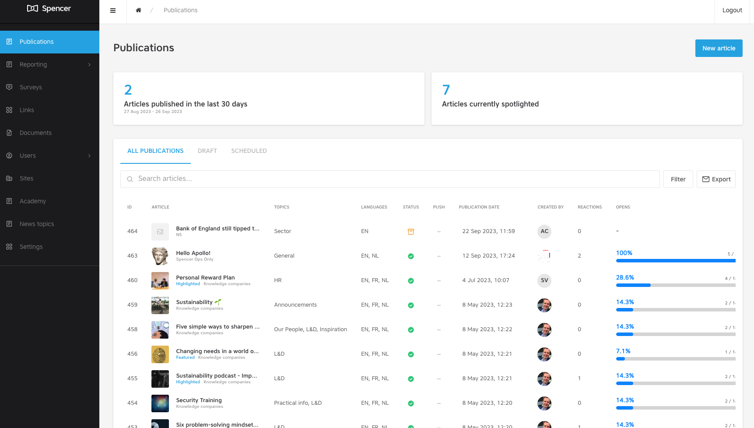Open Settings in the sidebar

(49, 247)
